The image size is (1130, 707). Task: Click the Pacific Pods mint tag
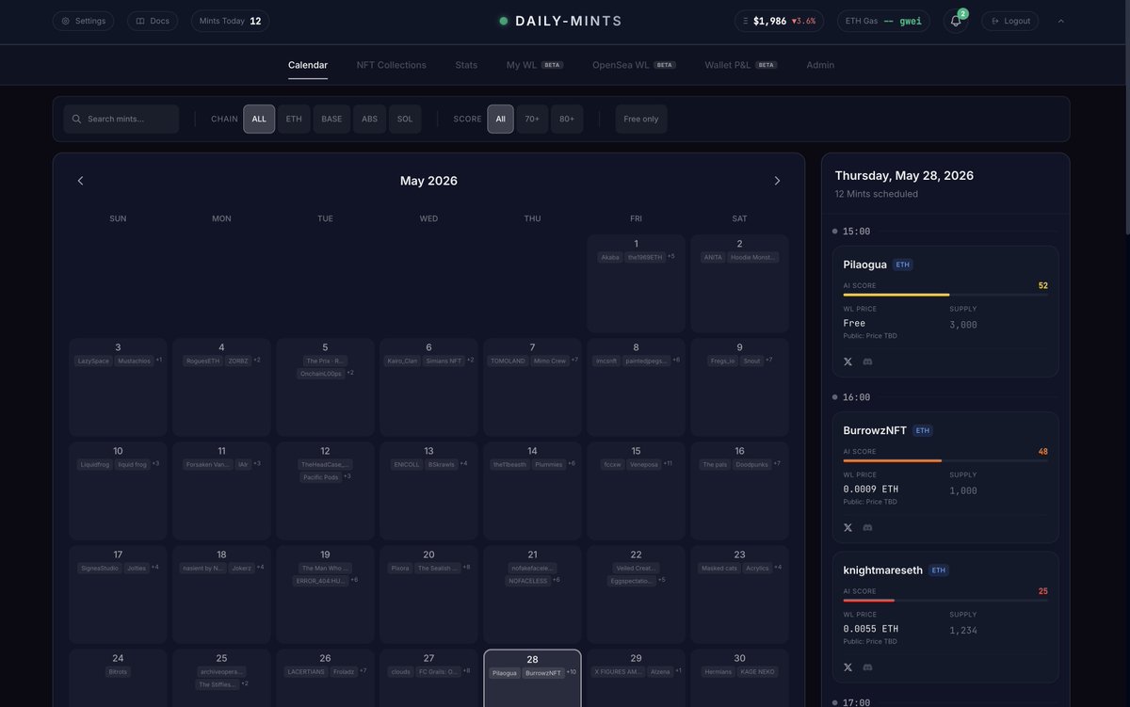(x=320, y=477)
